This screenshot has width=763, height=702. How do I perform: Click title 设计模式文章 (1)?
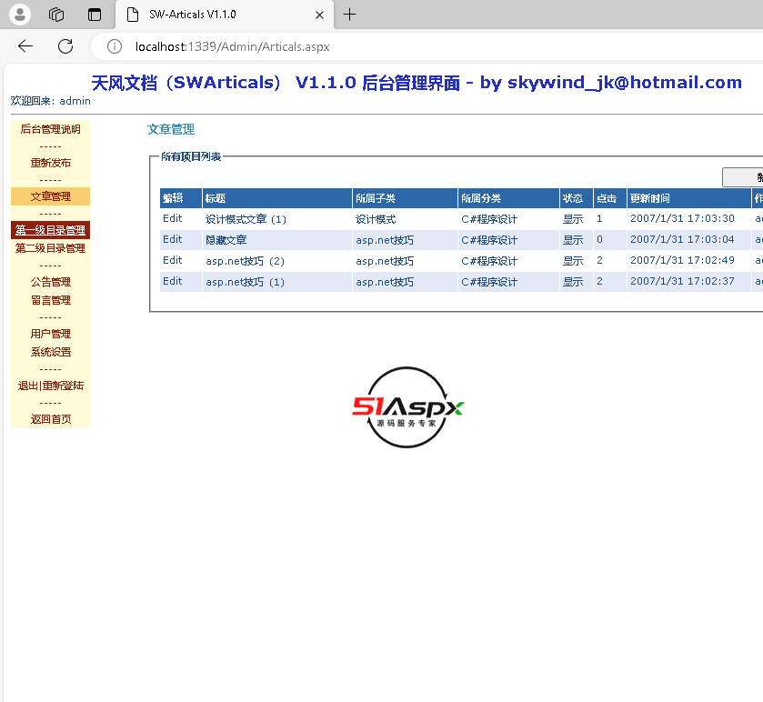pyautogui.click(x=246, y=219)
